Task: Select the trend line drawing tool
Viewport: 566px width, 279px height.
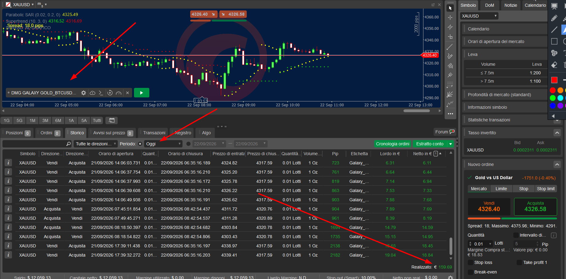Action: click(450, 47)
